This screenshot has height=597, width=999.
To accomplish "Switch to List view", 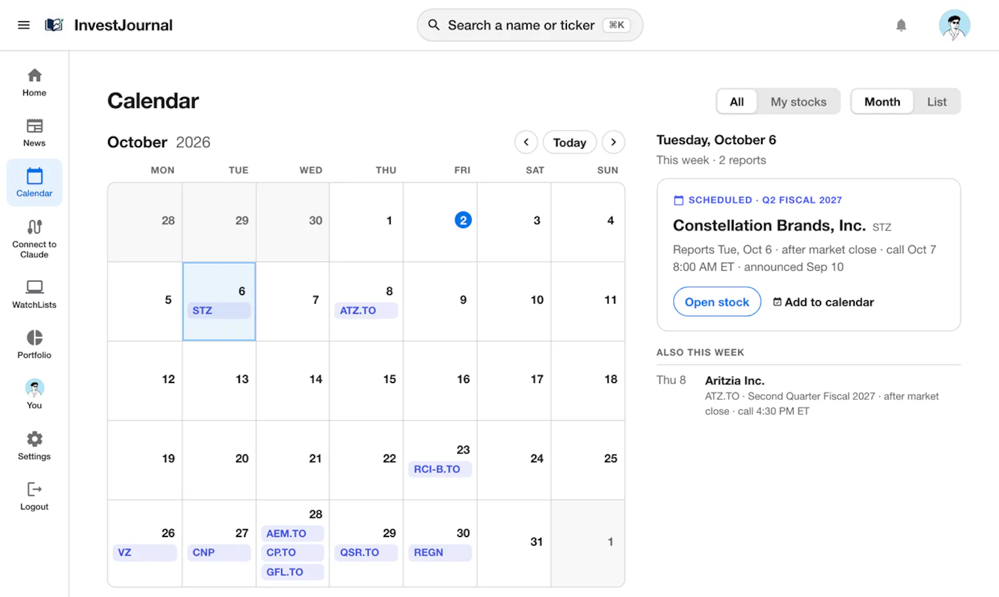I will [x=937, y=102].
